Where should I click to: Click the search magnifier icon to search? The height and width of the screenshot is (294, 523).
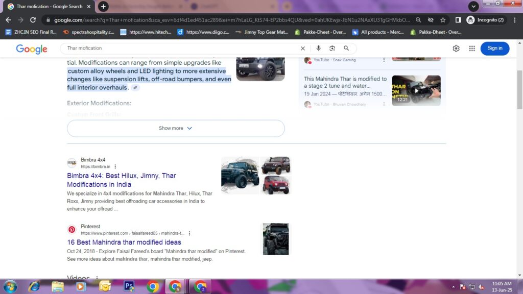tap(347, 48)
